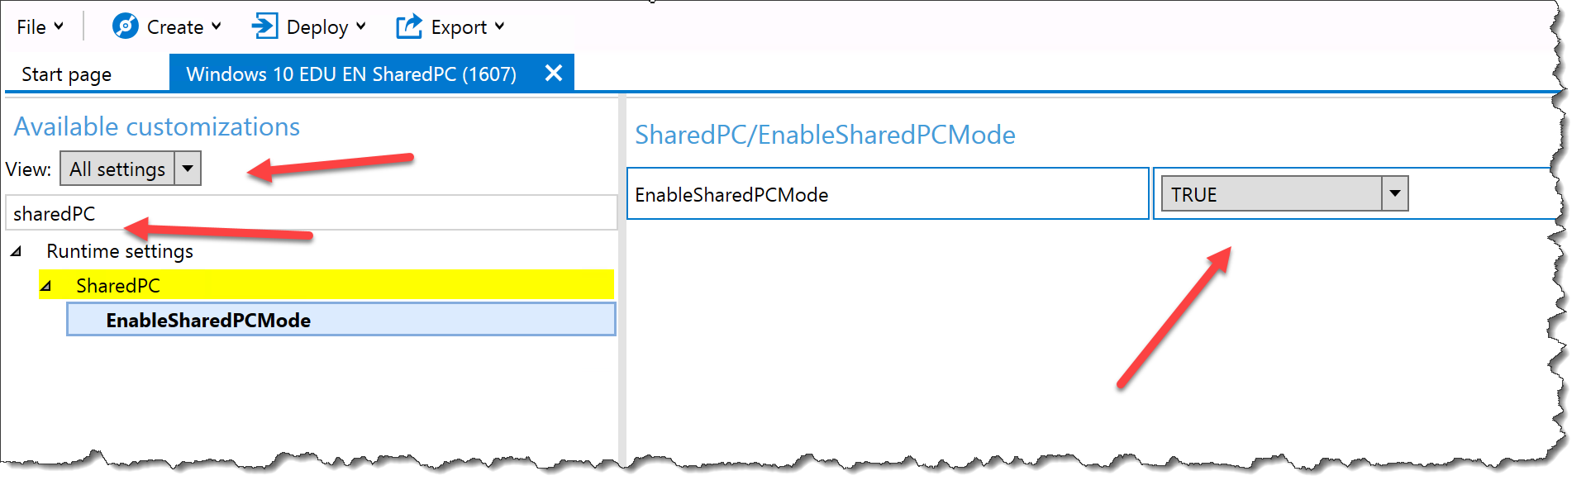Select EnableSharedPCMode in the settings tree
The width and height of the screenshot is (1586, 490).
208,320
